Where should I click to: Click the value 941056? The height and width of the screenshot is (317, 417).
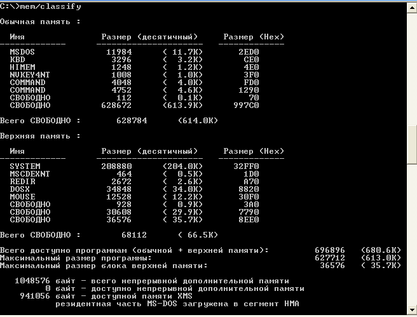coord(35,296)
